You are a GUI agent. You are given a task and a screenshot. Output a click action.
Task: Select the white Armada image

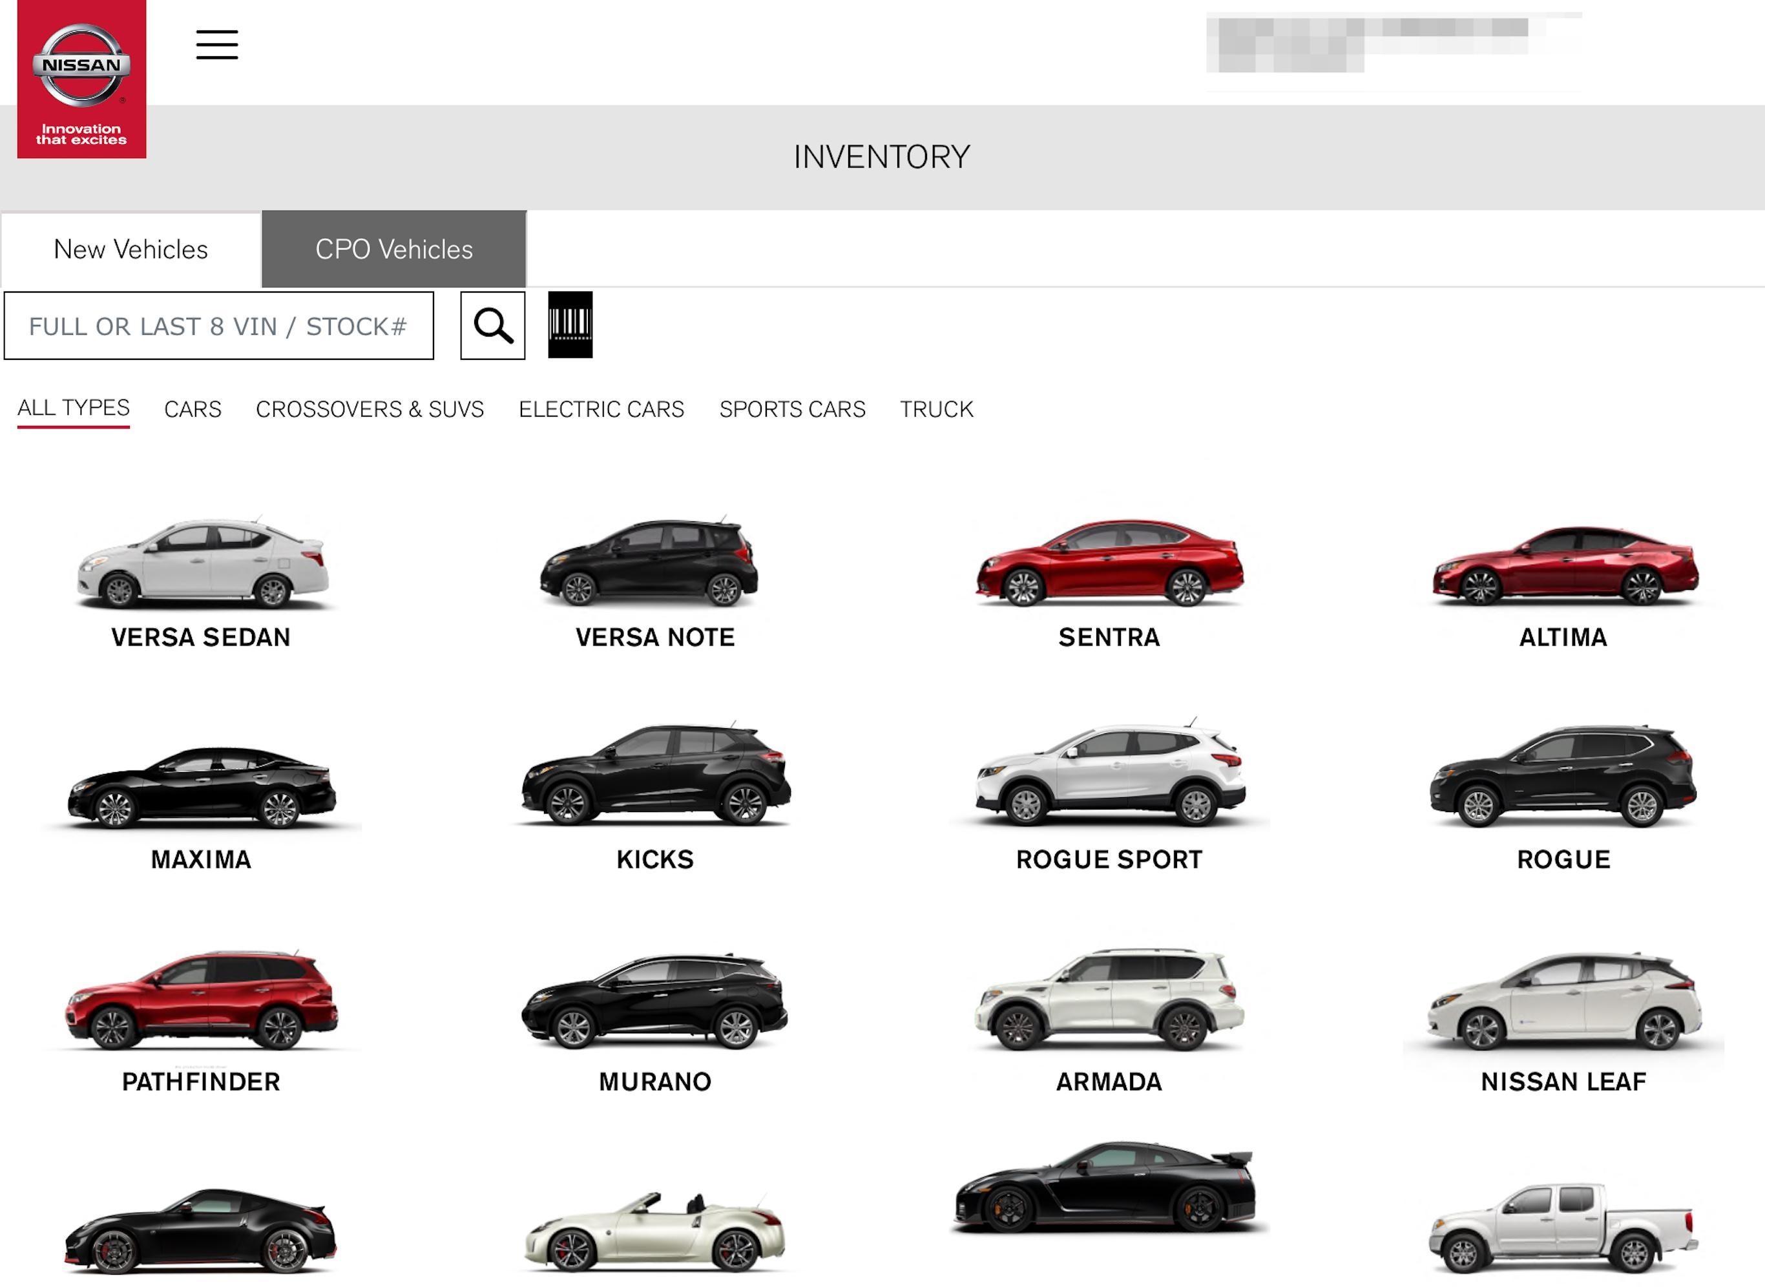pyautogui.click(x=1109, y=999)
